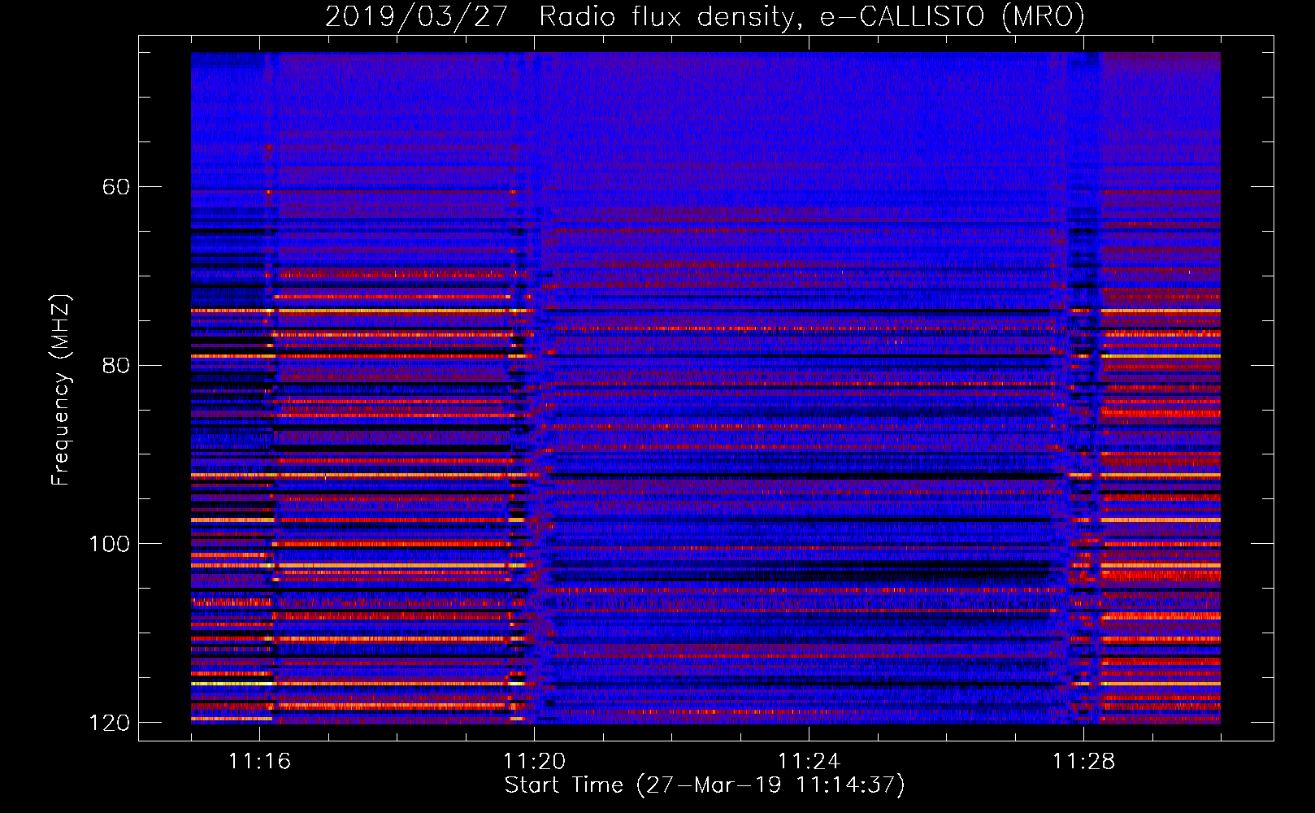Click the 11:28 time tick label

(x=1083, y=761)
